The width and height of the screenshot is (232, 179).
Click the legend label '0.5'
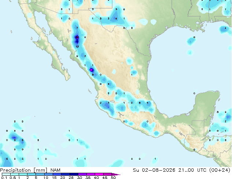[13, 178]
